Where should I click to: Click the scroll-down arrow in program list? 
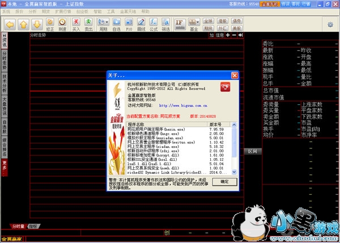(234, 172)
